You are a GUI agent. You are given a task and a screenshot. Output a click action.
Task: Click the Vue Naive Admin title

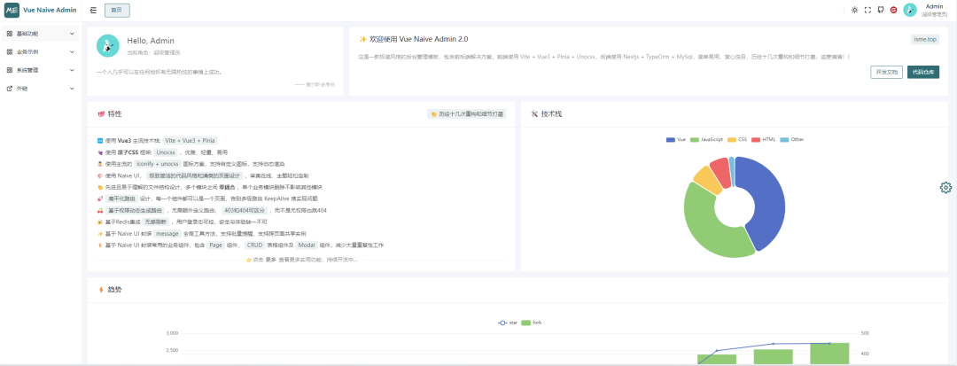pyautogui.click(x=50, y=10)
